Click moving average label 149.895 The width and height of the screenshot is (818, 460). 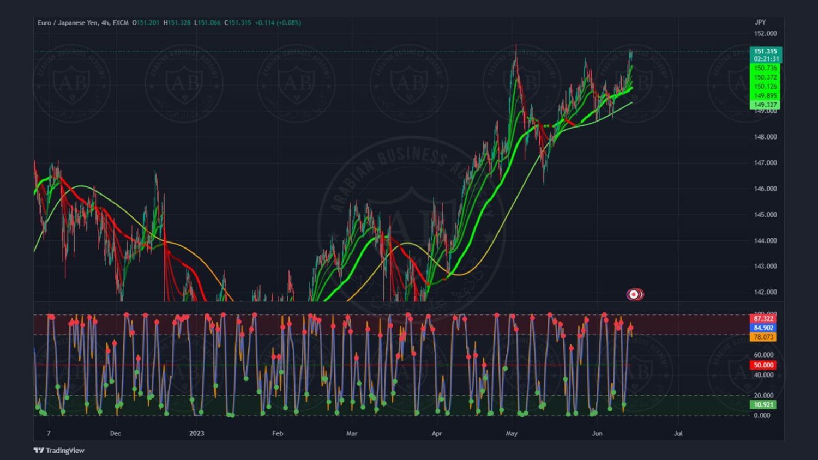tap(765, 95)
